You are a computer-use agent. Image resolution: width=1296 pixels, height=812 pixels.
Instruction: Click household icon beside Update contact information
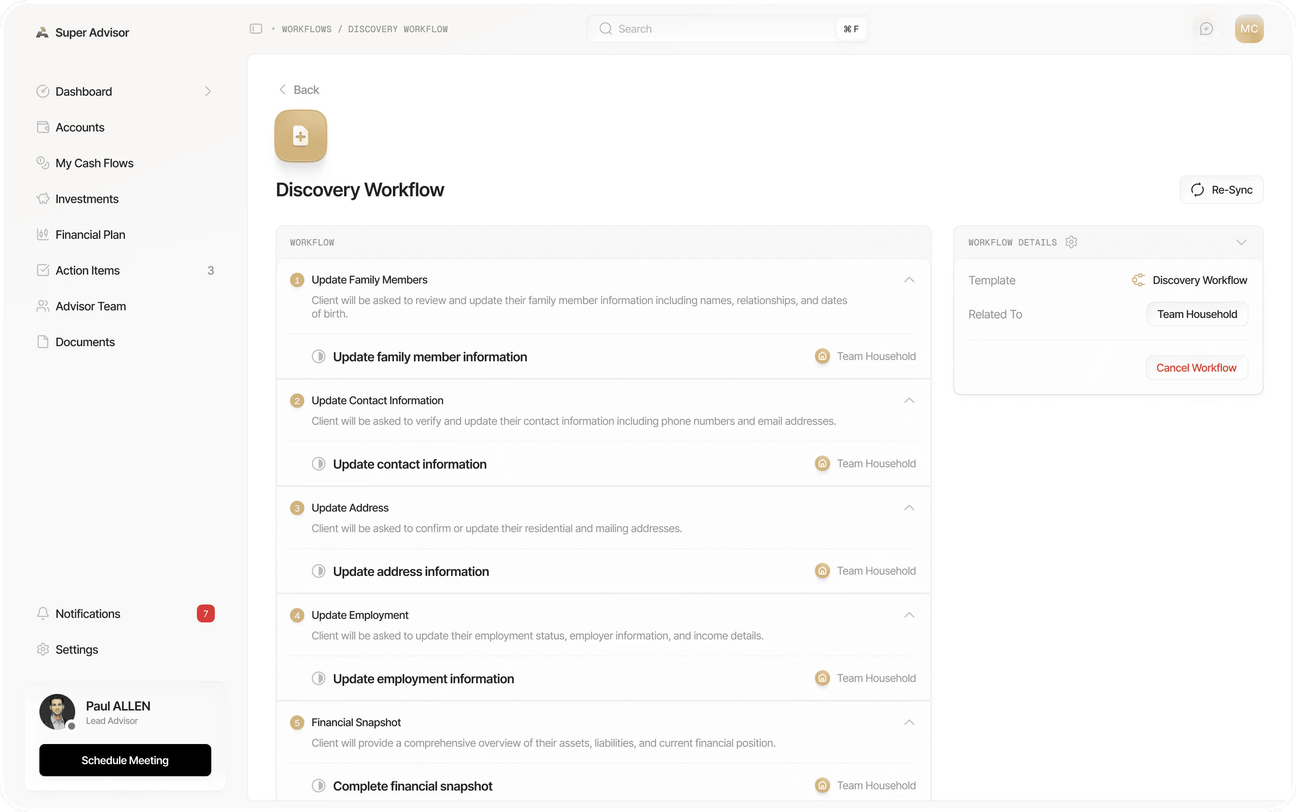point(822,464)
